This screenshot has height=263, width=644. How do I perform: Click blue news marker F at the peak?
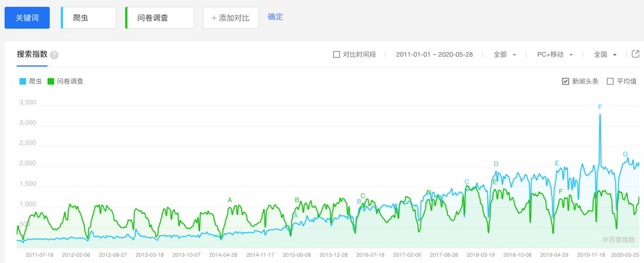(599, 107)
